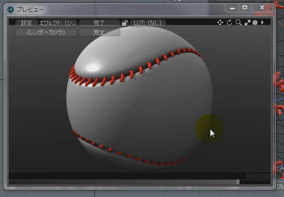Click the small right arrow icon
The width and height of the screenshot is (284, 197).
tap(263, 23)
